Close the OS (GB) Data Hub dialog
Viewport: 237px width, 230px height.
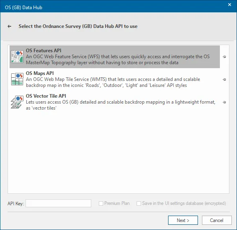pos(229,5)
